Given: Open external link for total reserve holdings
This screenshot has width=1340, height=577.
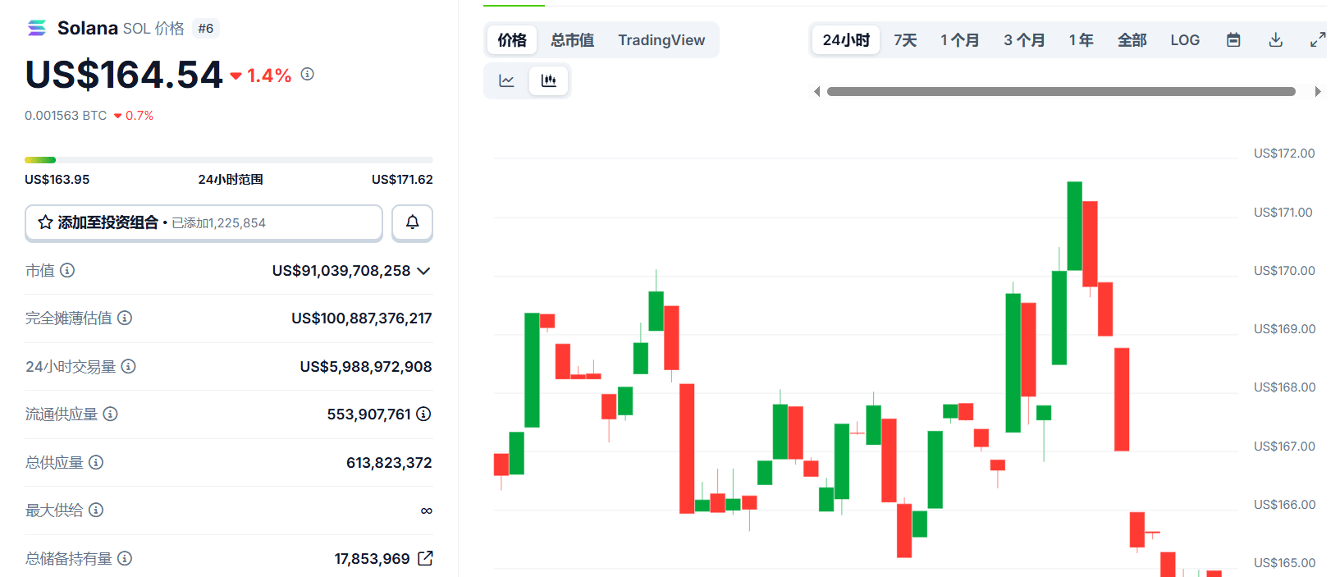Looking at the screenshot, I should point(425,558).
